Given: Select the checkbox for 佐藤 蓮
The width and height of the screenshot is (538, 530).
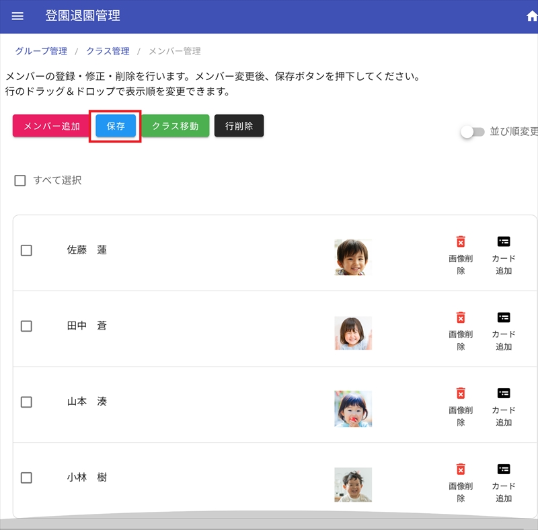Looking at the screenshot, I should click(x=26, y=250).
